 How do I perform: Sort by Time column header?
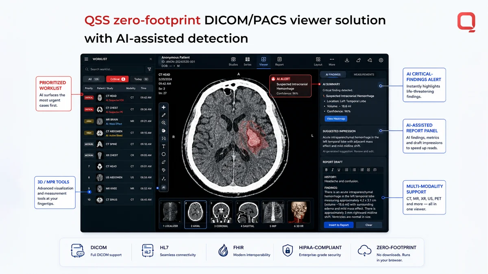[144, 88]
